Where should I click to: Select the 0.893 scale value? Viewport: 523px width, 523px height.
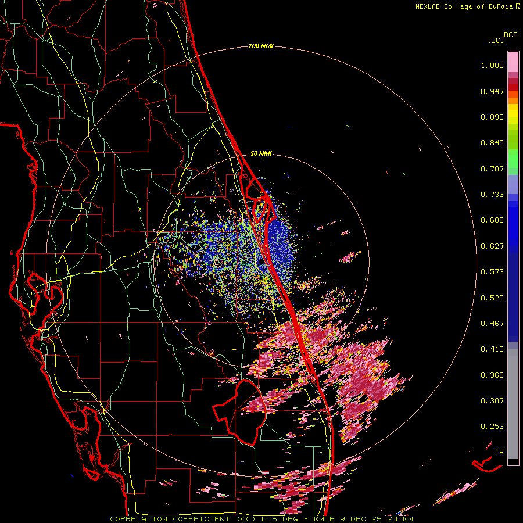point(492,117)
